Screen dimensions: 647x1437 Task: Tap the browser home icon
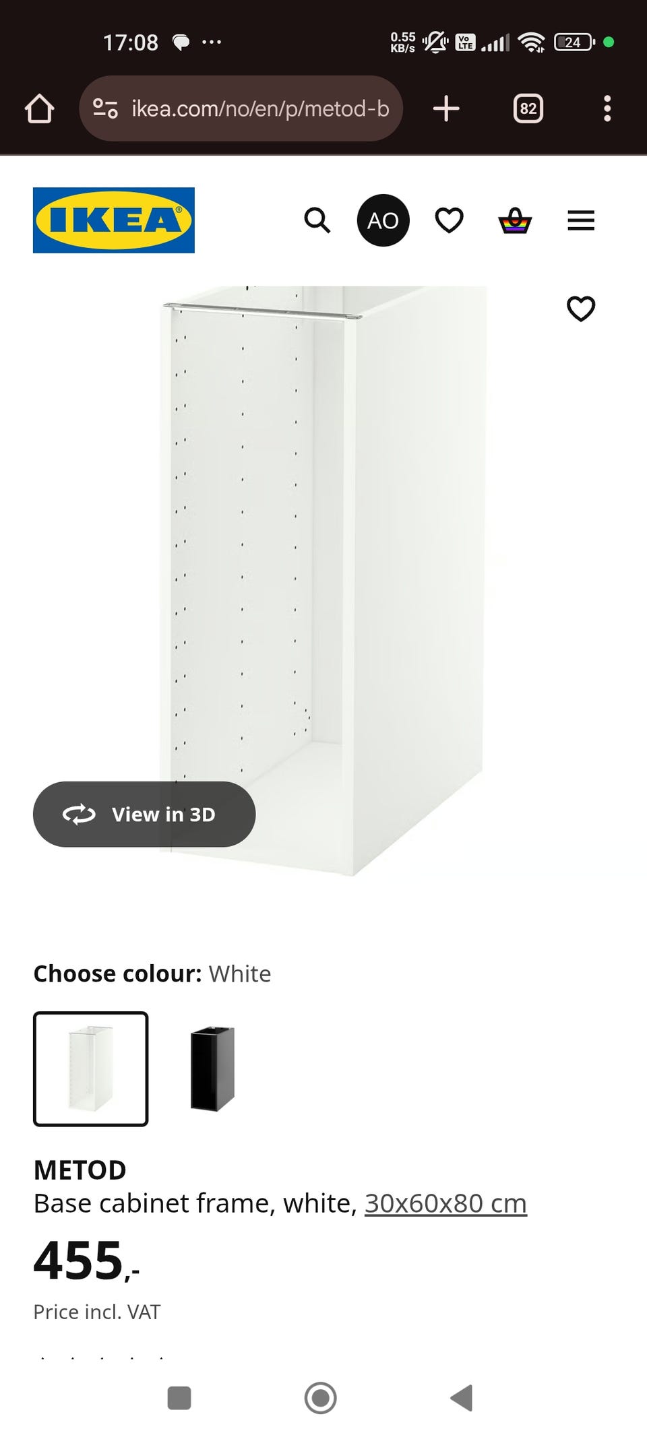39,108
